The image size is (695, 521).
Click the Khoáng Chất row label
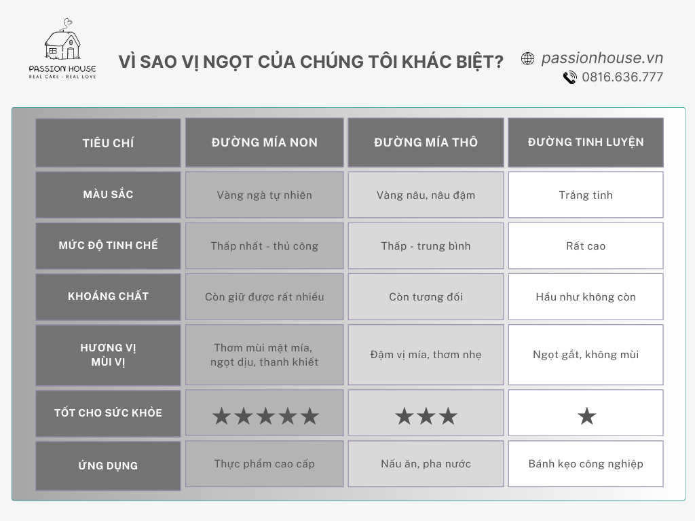tap(108, 296)
